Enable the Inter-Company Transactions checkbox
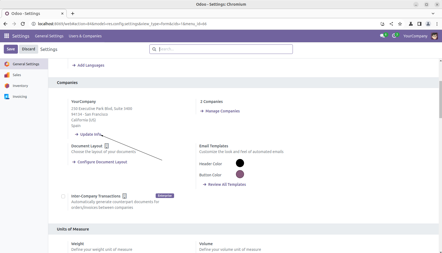The height and width of the screenshot is (253, 442). (x=63, y=196)
